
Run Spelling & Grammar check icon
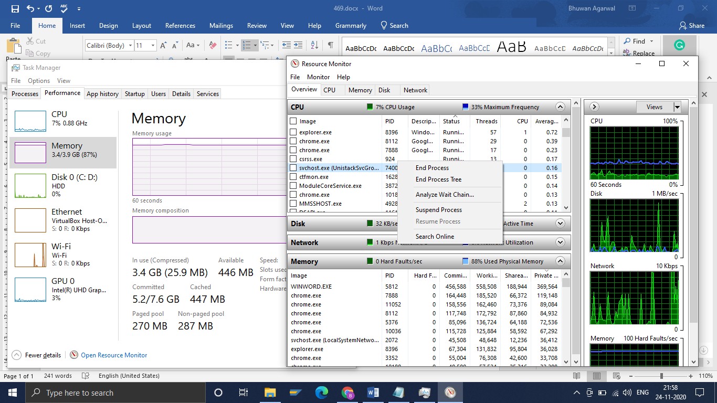pyautogui.click(x=65, y=8)
